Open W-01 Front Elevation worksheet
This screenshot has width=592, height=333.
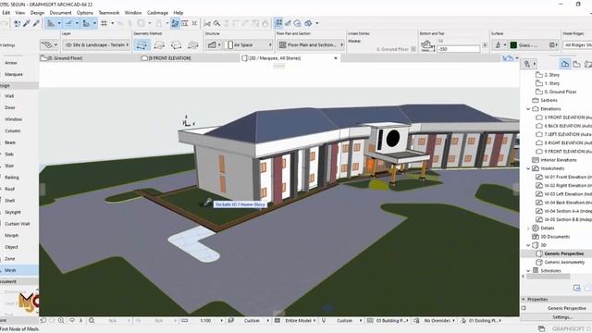click(567, 177)
